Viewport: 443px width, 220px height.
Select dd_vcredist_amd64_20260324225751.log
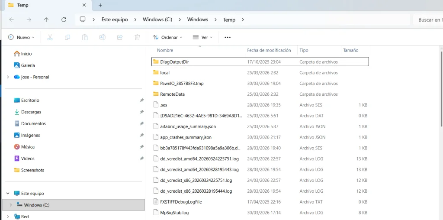260,159
